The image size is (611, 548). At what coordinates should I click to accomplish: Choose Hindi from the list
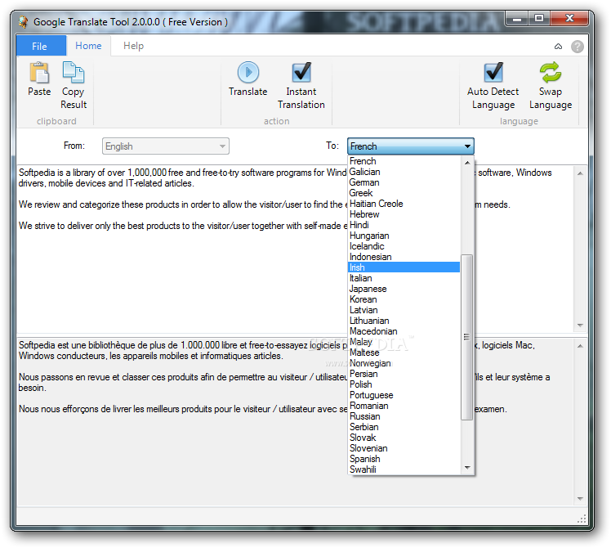pyautogui.click(x=404, y=225)
